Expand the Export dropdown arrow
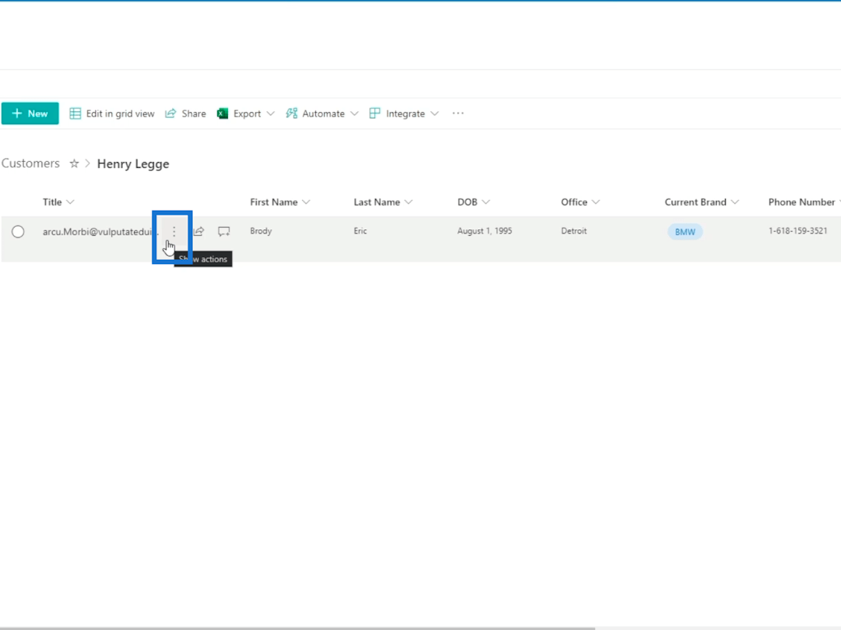The image size is (841, 630). [270, 113]
